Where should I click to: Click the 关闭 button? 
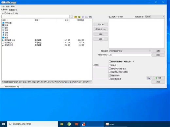[x=158, y=82]
